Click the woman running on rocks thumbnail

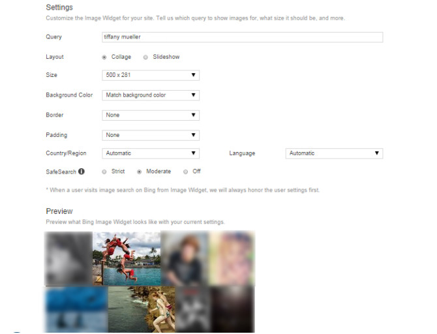click(142, 309)
